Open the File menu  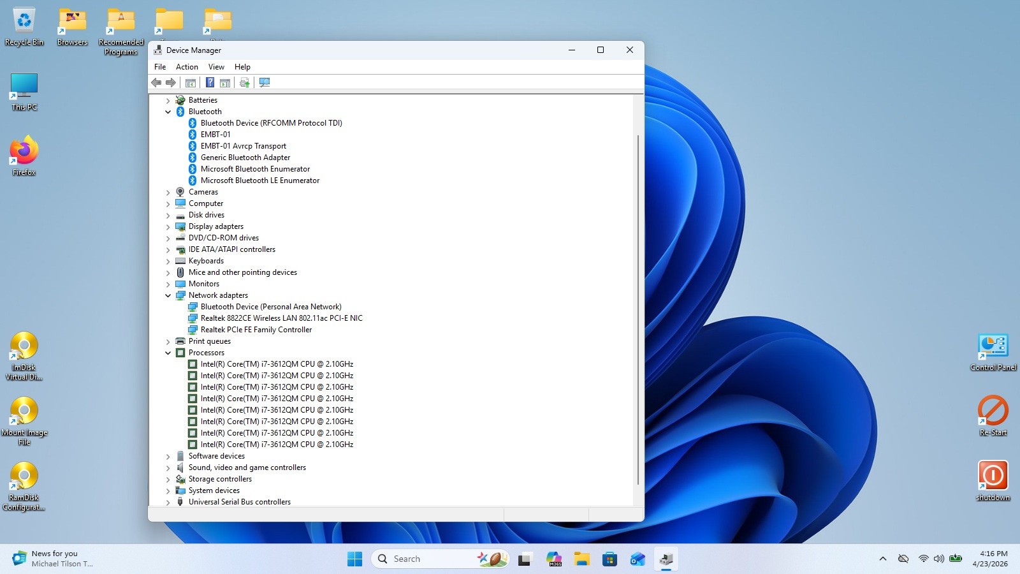(x=160, y=67)
